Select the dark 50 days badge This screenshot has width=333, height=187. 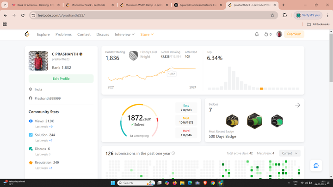277,121
